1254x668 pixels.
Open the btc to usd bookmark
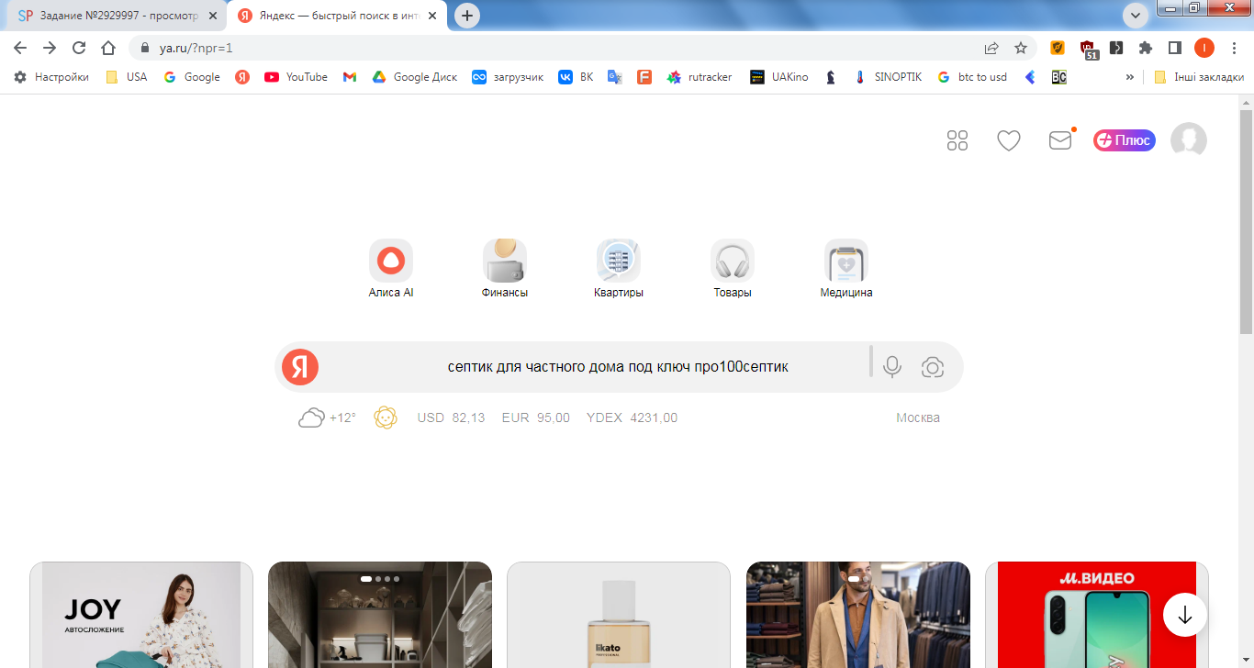971,77
